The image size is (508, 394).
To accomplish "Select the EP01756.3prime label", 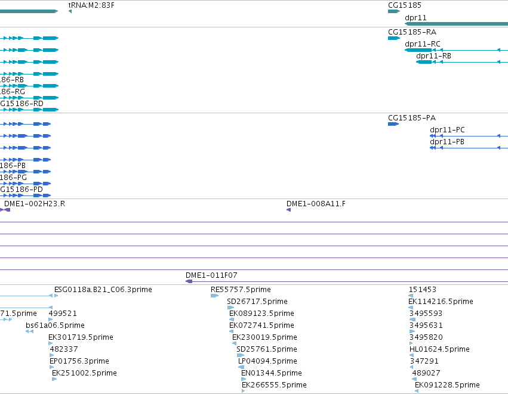I will [79, 361].
